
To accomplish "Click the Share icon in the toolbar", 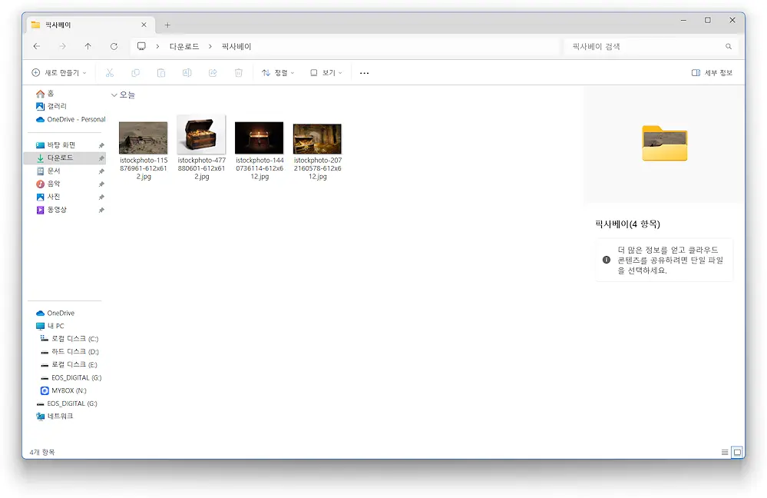I will (212, 72).
